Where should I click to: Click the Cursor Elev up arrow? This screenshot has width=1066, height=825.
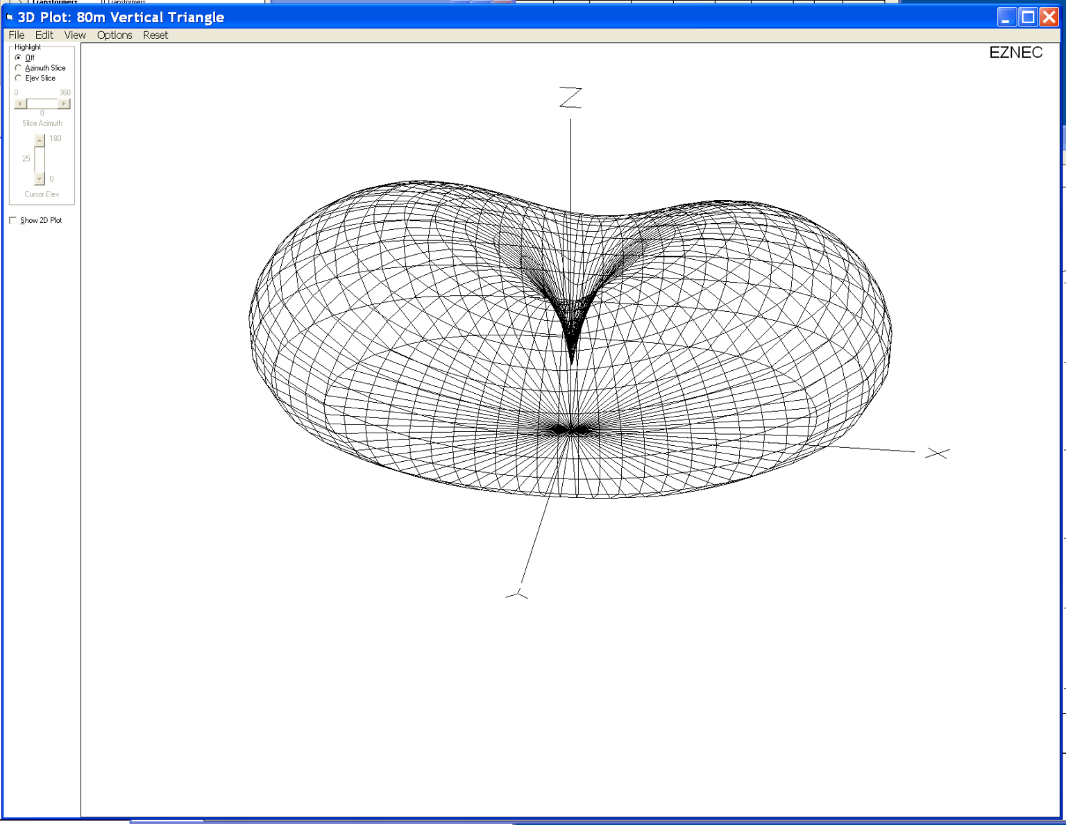coord(40,140)
